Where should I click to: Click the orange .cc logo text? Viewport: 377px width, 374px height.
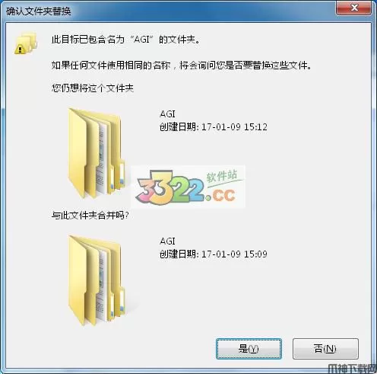click(220, 195)
